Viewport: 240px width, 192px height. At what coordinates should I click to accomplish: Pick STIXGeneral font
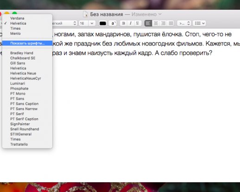click(x=27, y=134)
